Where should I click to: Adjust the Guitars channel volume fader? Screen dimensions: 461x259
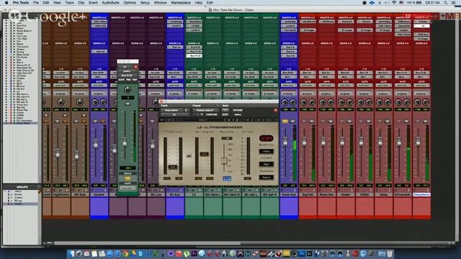tap(95, 144)
